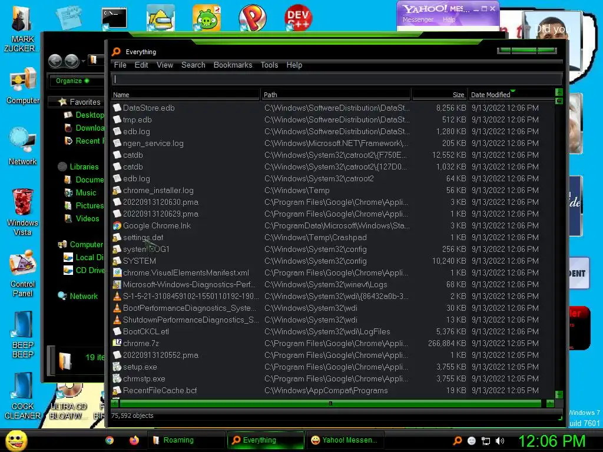Switch to Yahoo! Messenger taskbar button
This screenshot has width=603, height=452.
344,440
